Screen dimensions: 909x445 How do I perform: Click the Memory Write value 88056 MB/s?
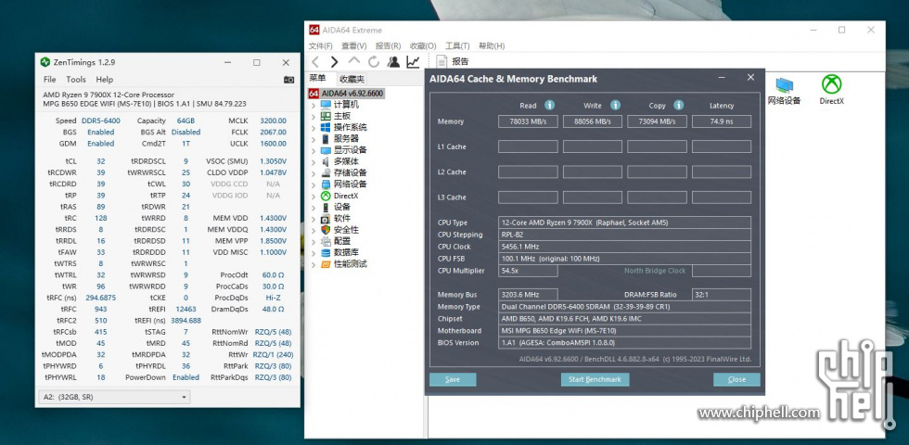[593, 121]
